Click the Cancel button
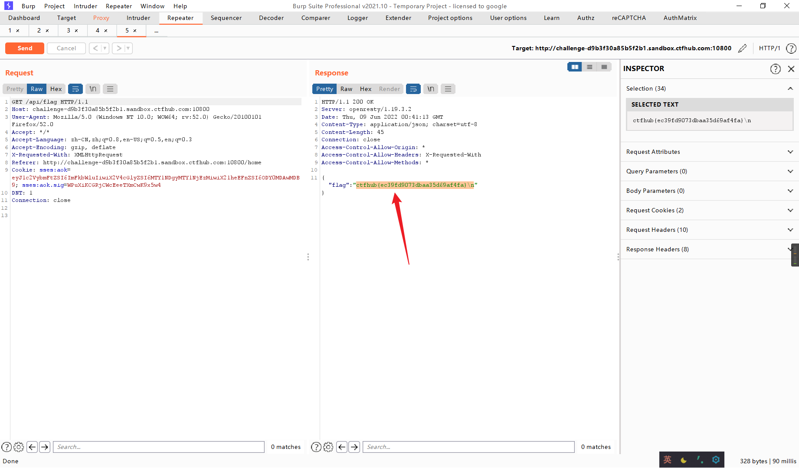This screenshot has width=799, height=468. tap(66, 48)
